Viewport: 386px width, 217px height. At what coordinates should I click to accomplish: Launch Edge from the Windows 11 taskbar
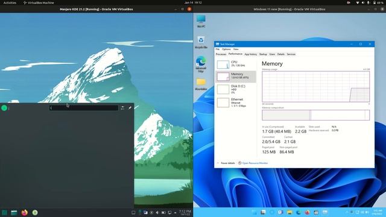(299, 212)
